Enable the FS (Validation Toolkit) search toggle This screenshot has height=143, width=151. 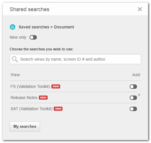(133, 86)
